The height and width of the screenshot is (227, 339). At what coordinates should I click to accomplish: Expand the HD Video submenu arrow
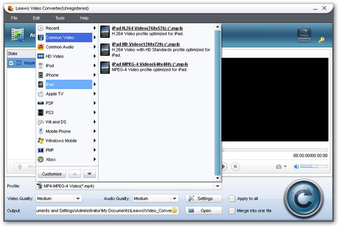95,56
